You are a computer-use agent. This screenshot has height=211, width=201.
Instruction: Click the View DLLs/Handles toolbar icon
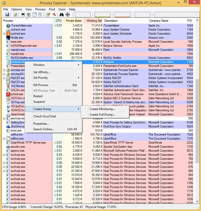[x=40, y=14]
